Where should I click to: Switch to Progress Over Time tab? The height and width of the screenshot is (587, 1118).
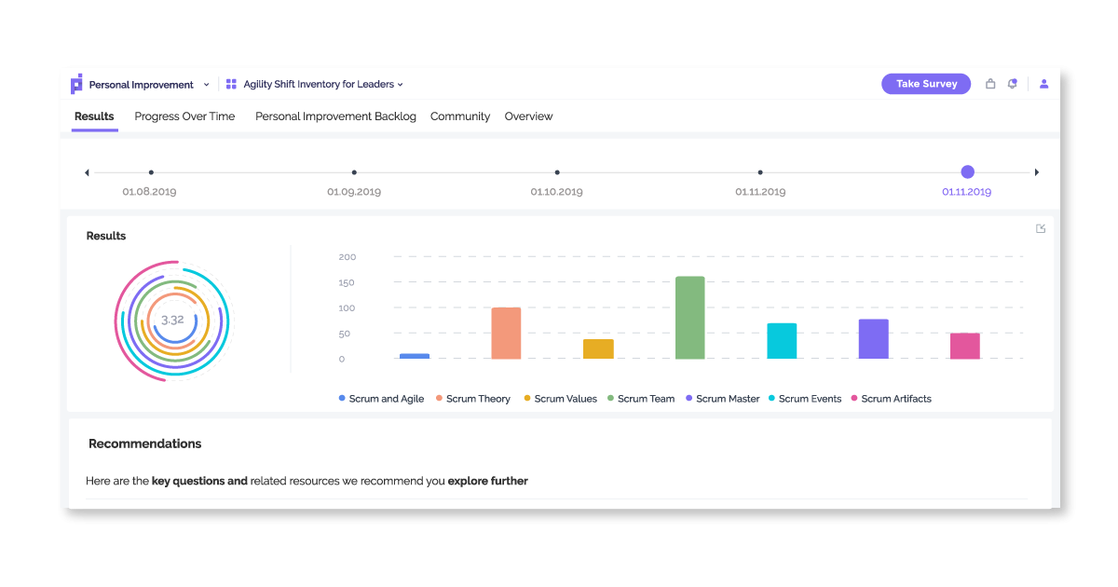click(x=184, y=116)
